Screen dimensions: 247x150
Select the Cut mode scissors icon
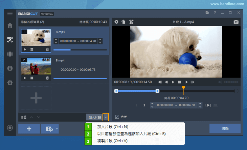pyautogui.click(x=10, y=40)
